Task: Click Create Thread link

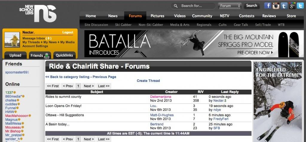Action: (148, 81)
